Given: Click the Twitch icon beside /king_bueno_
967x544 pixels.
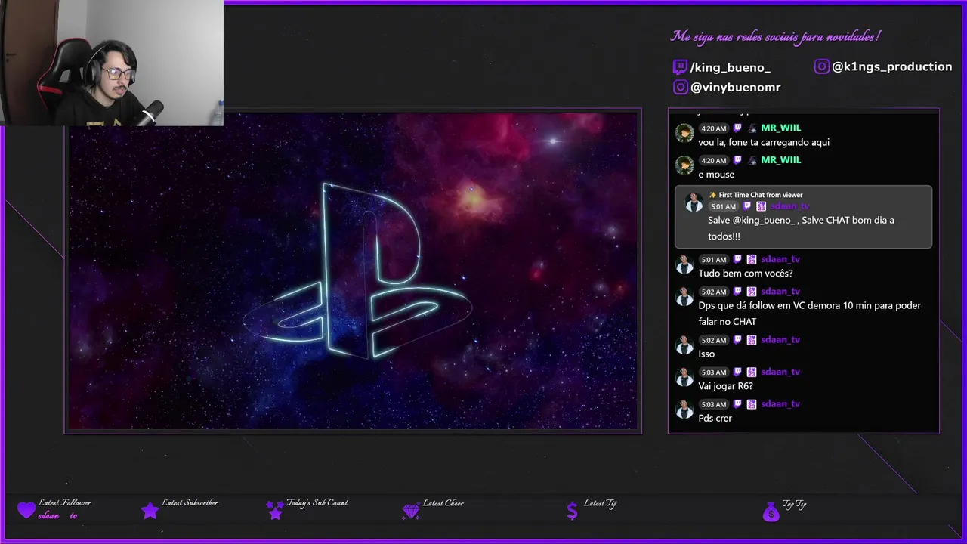Looking at the screenshot, I should point(680,67).
